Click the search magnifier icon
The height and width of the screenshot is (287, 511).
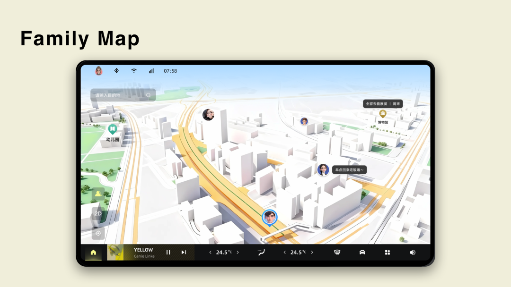[x=148, y=95]
